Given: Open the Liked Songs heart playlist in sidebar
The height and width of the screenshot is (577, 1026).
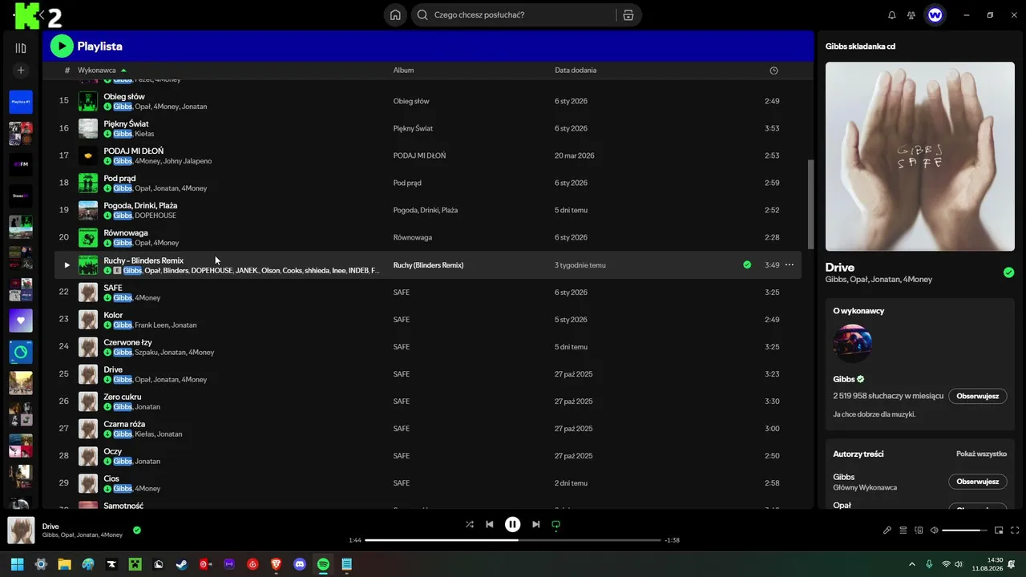Looking at the screenshot, I should pos(21,321).
